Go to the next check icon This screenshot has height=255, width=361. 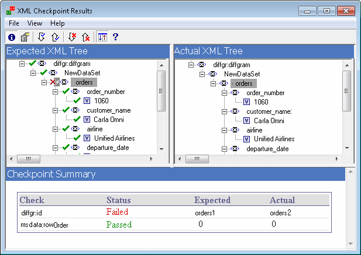(42, 37)
